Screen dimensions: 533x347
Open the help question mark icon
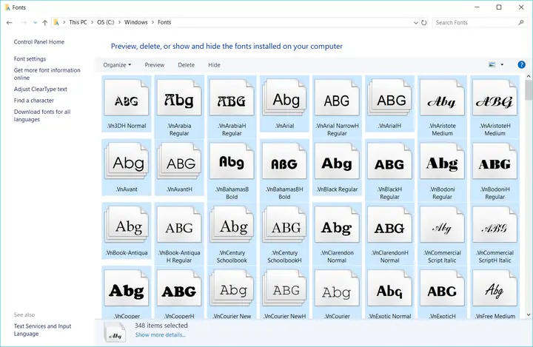coord(521,64)
